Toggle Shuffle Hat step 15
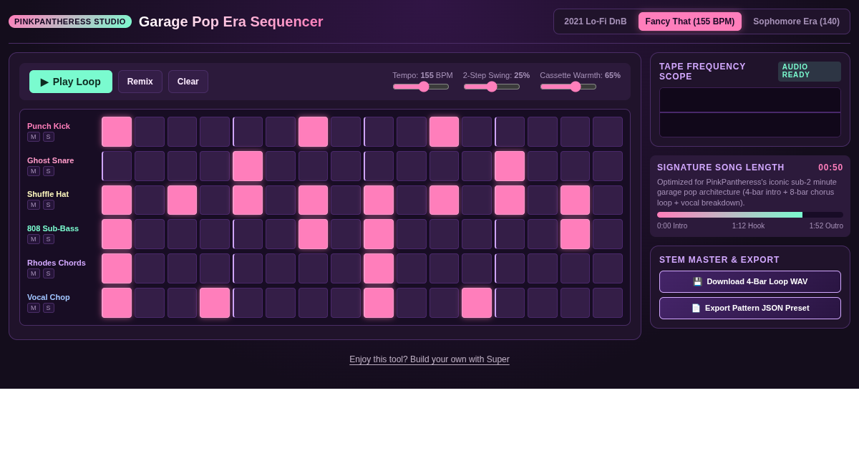The height and width of the screenshot is (451, 859). 576,200
